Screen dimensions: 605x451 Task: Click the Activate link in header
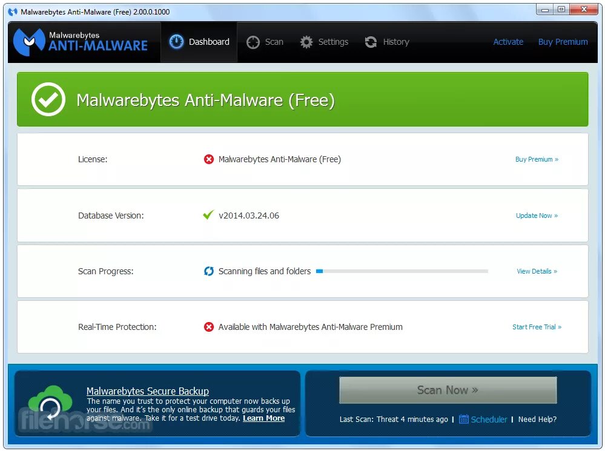pyautogui.click(x=508, y=42)
